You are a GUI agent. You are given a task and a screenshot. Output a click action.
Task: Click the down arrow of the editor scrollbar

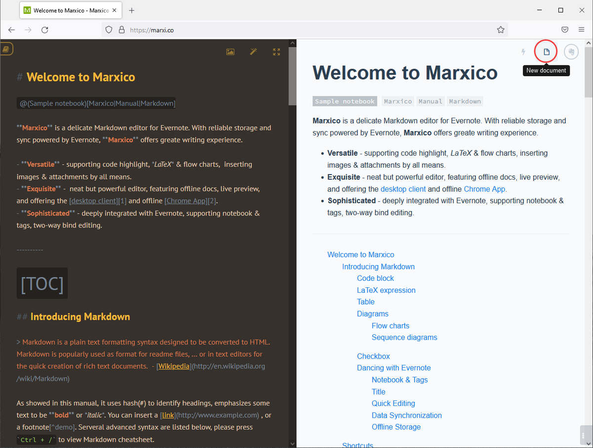pyautogui.click(x=293, y=444)
